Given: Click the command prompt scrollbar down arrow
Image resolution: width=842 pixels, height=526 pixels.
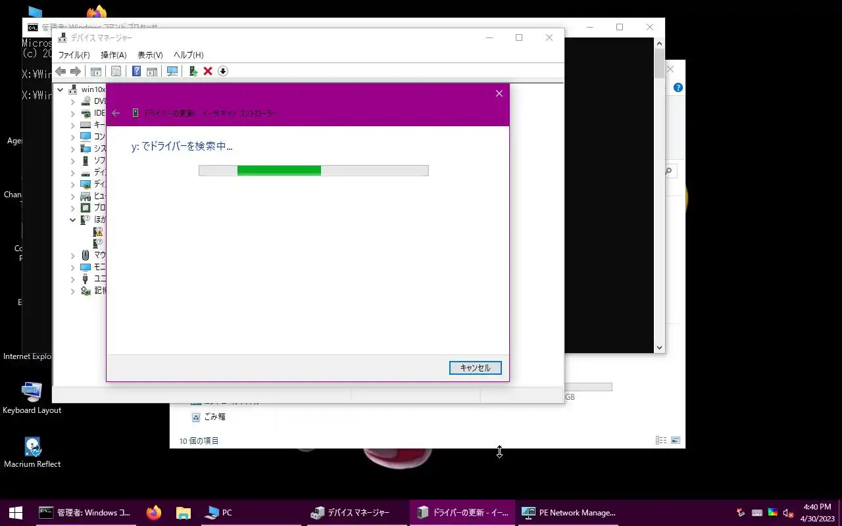Looking at the screenshot, I should coord(660,348).
